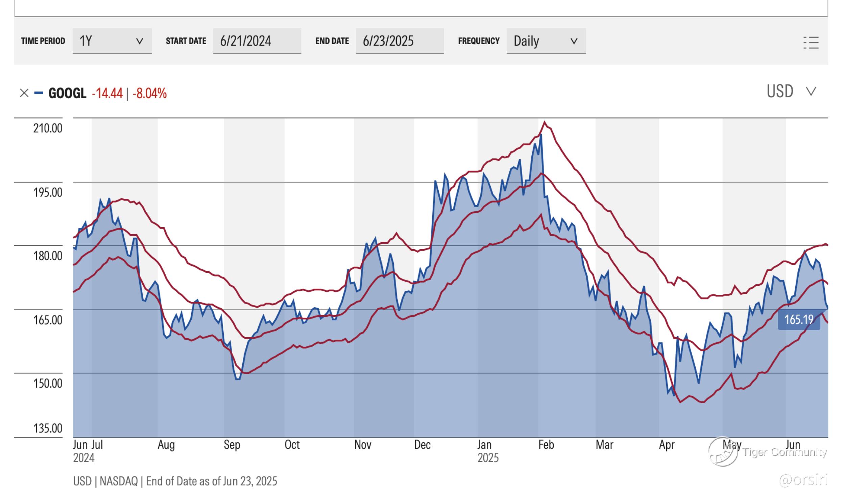Image resolution: width=845 pixels, height=499 pixels.
Task: Click the @orsiri username watermark
Action: point(803,480)
